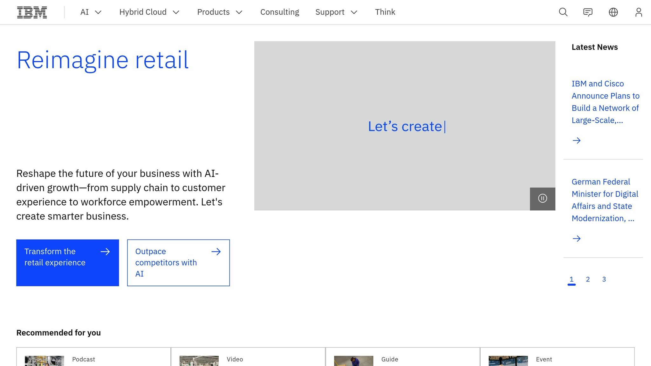Open the user profile icon

(x=638, y=12)
